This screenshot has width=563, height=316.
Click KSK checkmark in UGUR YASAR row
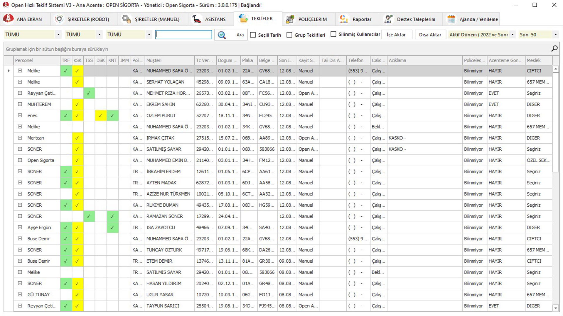(x=77, y=295)
